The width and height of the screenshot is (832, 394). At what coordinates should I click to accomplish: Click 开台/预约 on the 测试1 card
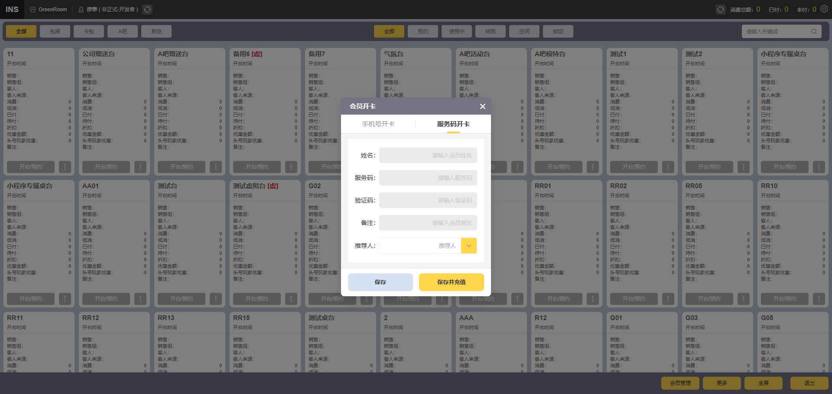point(634,167)
